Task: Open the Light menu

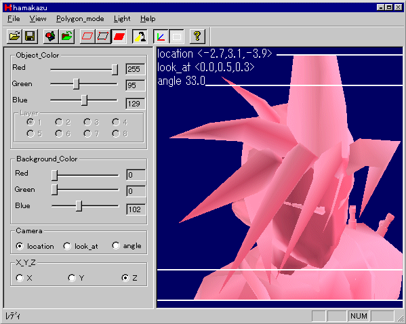Action: point(122,19)
